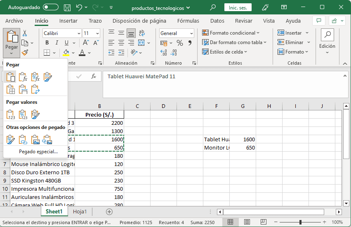Click the yellow fill color swatch
The image size is (351, 227).
point(66,53)
